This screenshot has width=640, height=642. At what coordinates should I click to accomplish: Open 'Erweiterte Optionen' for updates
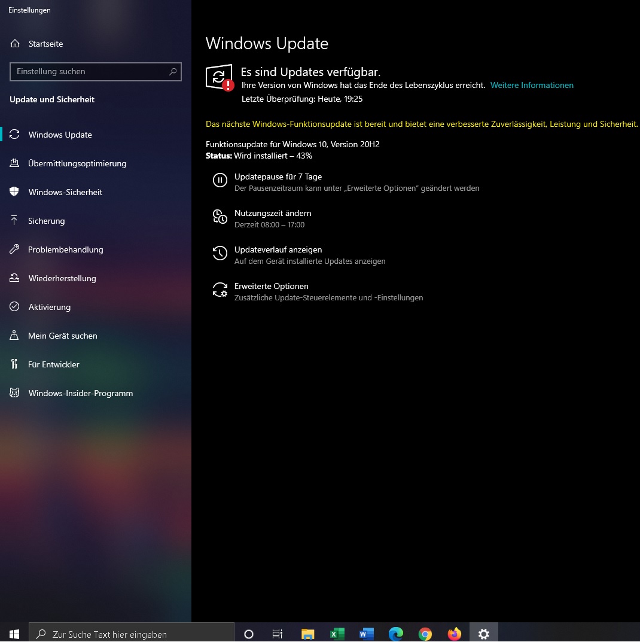[272, 287]
